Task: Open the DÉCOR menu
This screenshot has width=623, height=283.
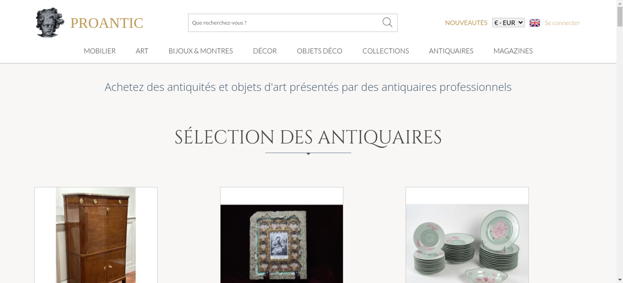Action: point(265,51)
